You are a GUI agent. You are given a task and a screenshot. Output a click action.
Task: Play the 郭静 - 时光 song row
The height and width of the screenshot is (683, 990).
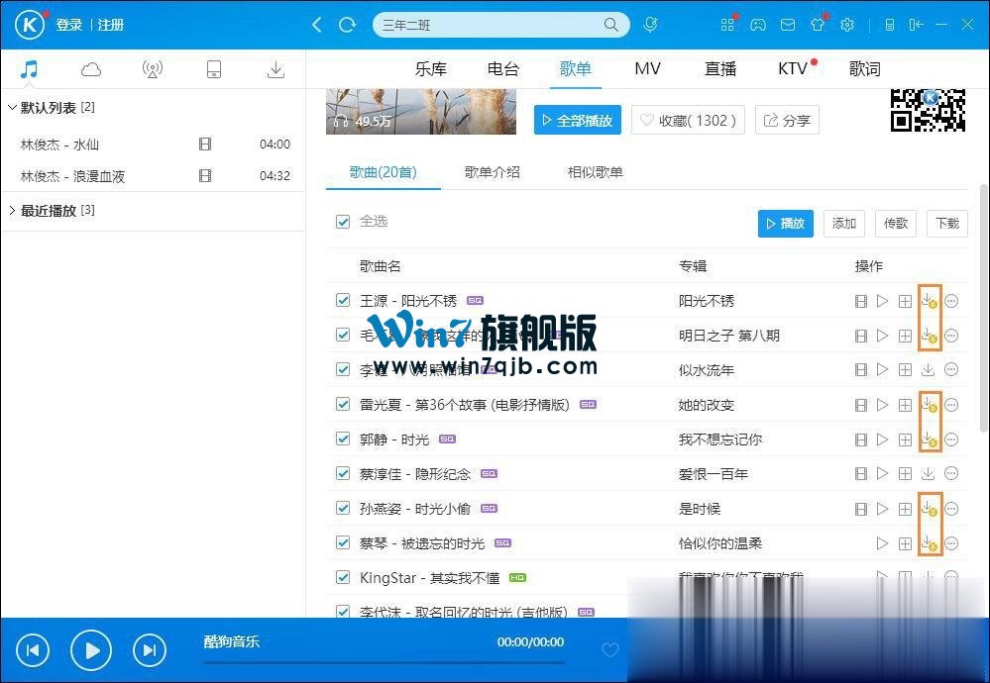point(882,439)
